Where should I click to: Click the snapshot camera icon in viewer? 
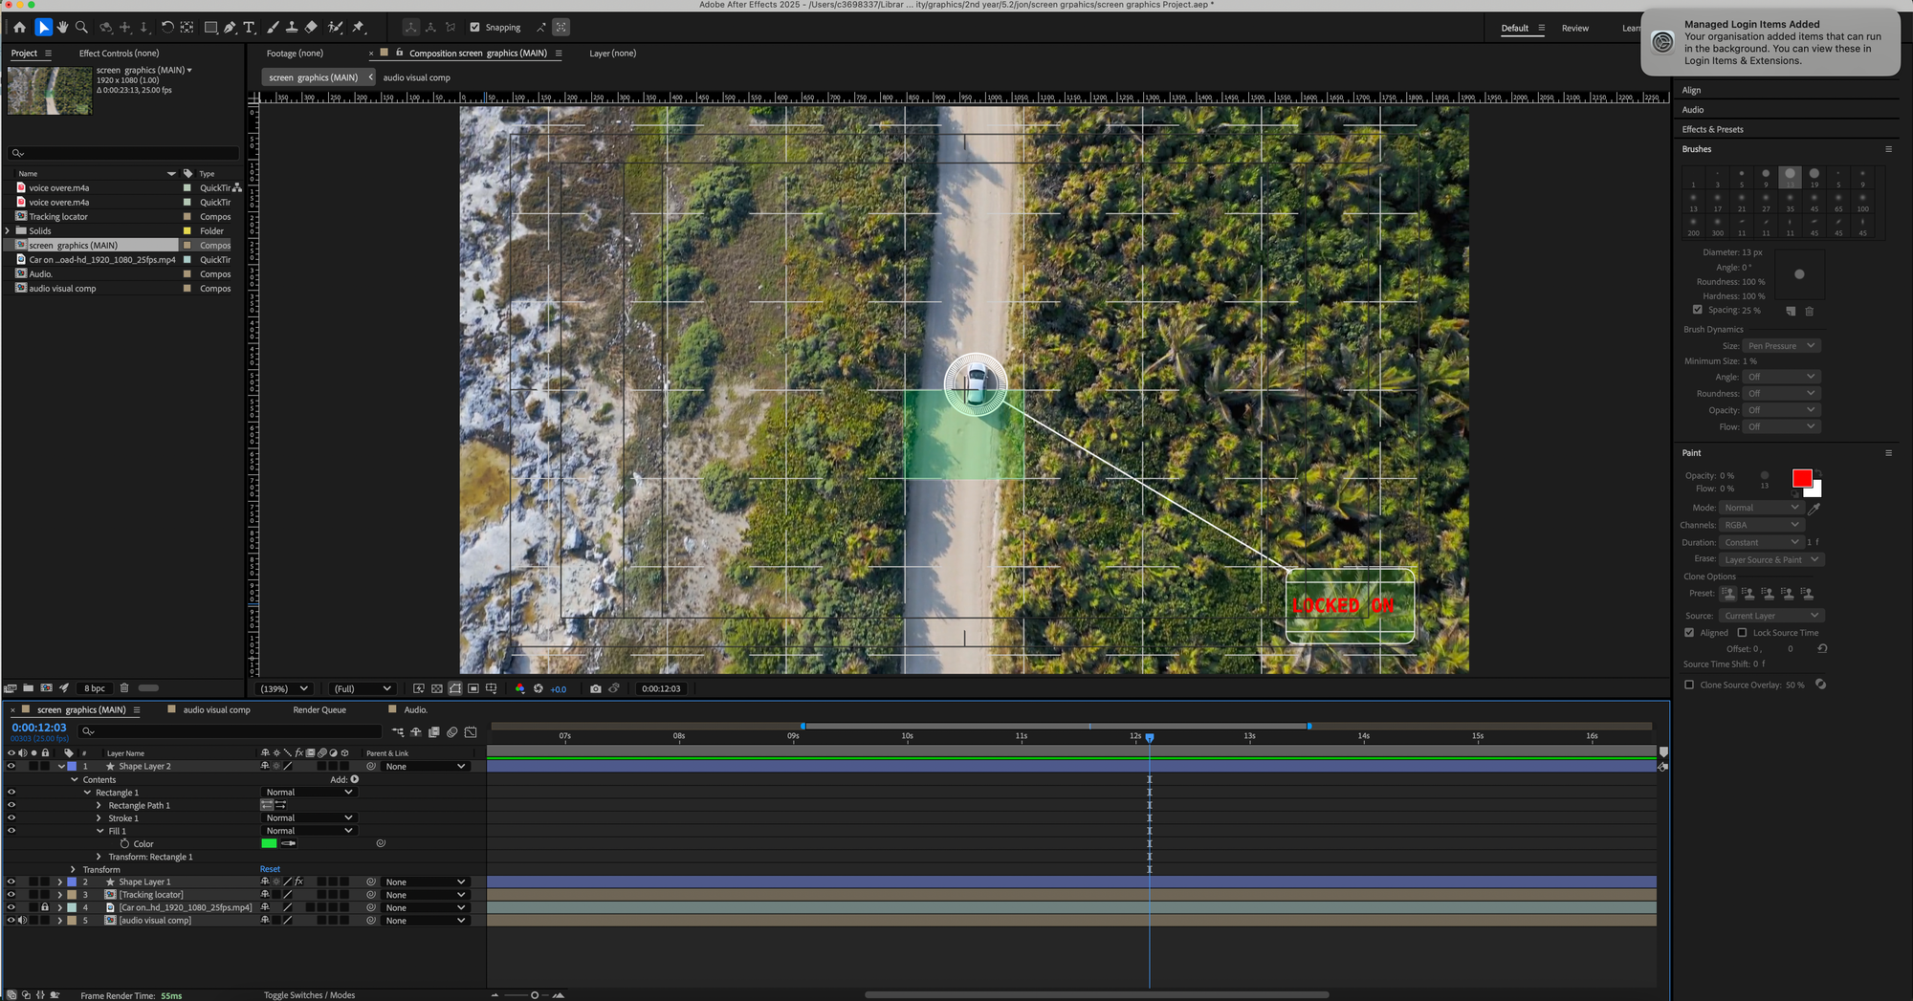coord(595,688)
